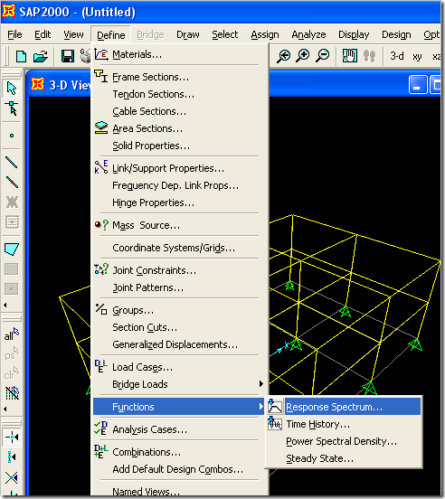Expand the Bridge Loads submenu
The width and height of the screenshot is (445, 499).
(x=180, y=384)
